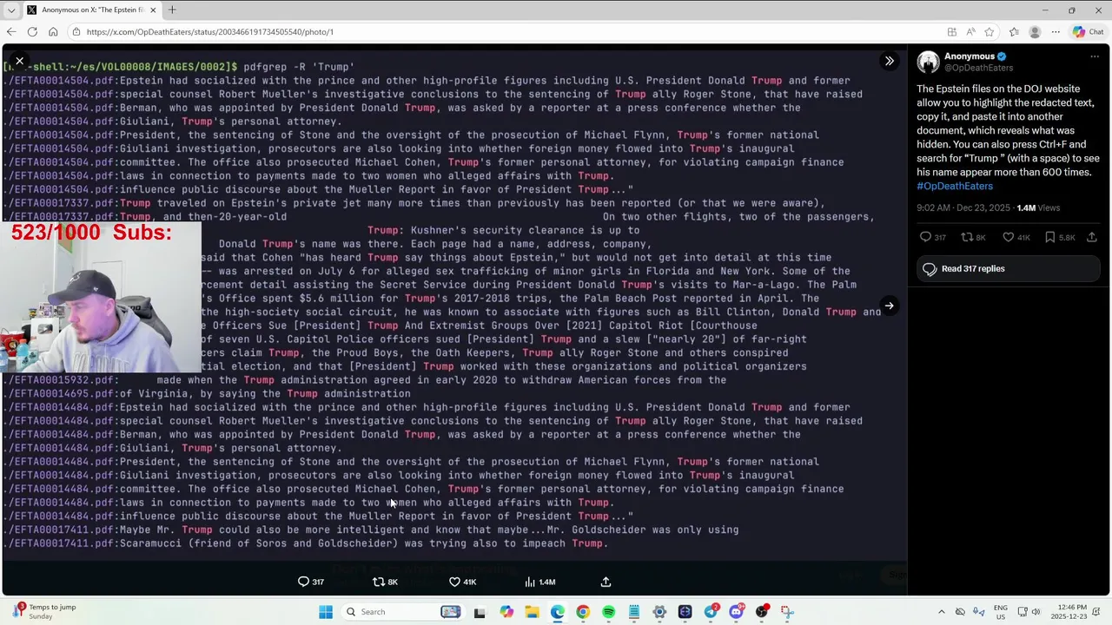Open volume and network quick settings
Screen dimensions: 1112x625
click(1027, 612)
